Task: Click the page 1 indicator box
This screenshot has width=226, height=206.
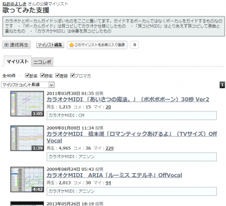Action: [222, 85]
